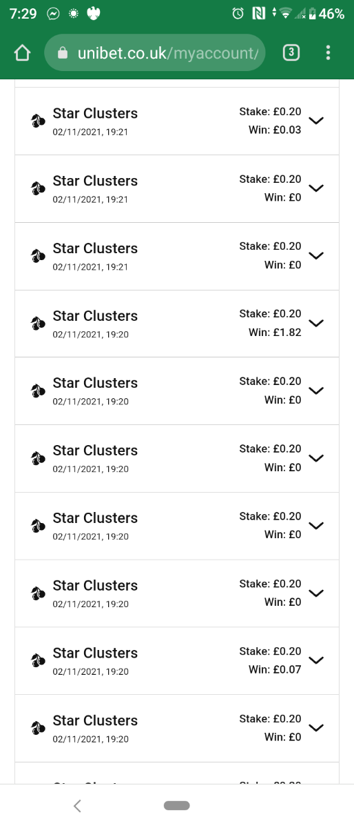This screenshot has width=354, height=828.
Task: Expand the Star Clusters entry with £1.82 win
Action: tap(316, 322)
